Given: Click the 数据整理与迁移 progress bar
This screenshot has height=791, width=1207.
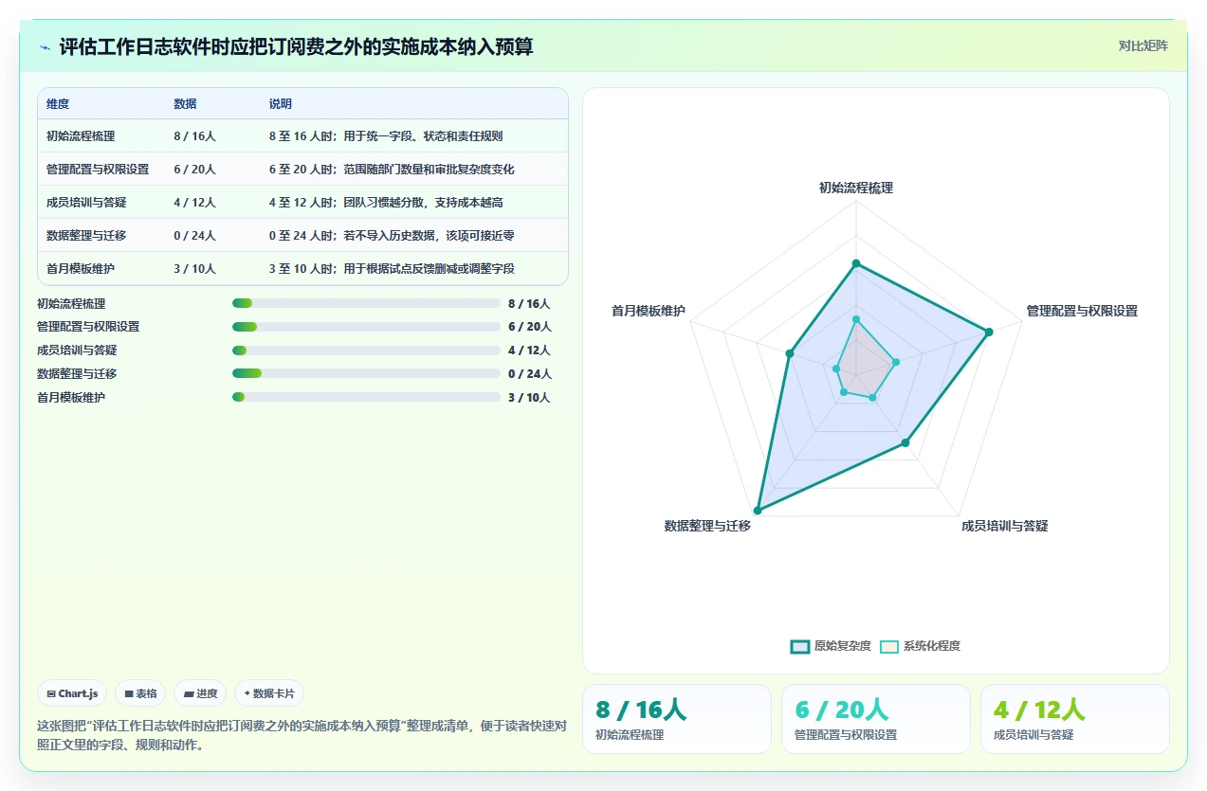Looking at the screenshot, I should 366,373.
